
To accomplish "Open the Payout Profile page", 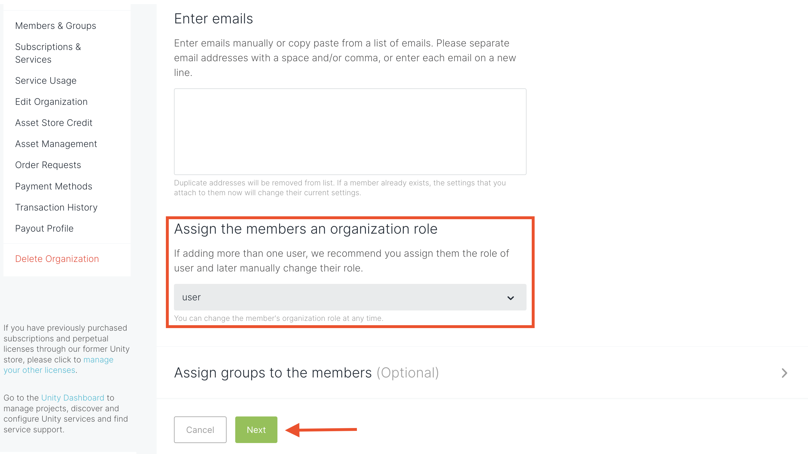I will coord(44,228).
